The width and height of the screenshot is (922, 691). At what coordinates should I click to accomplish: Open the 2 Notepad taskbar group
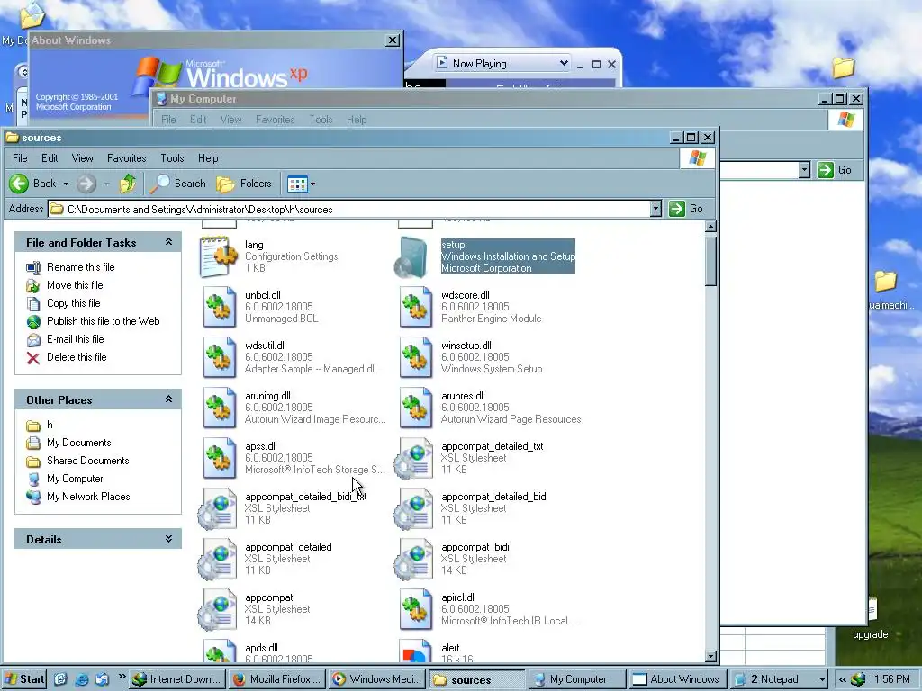pos(779,679)
